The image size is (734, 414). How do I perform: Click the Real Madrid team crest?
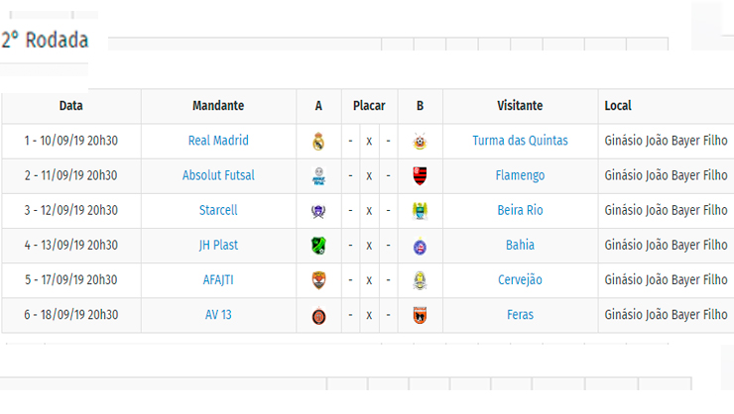point(318,141)
